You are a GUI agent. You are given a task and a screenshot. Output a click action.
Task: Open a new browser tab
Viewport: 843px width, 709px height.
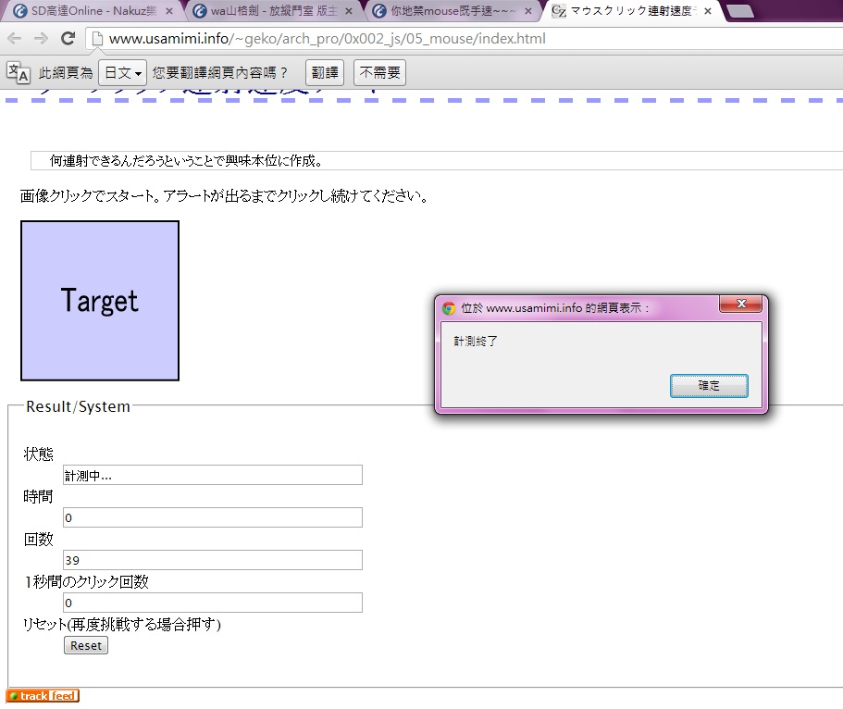pyautogui.click(x=739, y=11)
